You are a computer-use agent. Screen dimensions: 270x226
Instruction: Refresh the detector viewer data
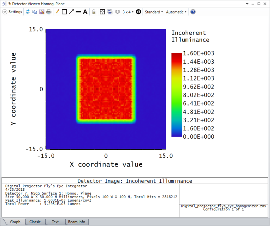[x=28, y=12]
